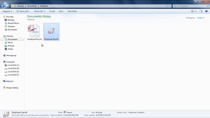Click E-mail in the toolbar
The height and width of the screenshot is (118, 210).
(52, 11)
